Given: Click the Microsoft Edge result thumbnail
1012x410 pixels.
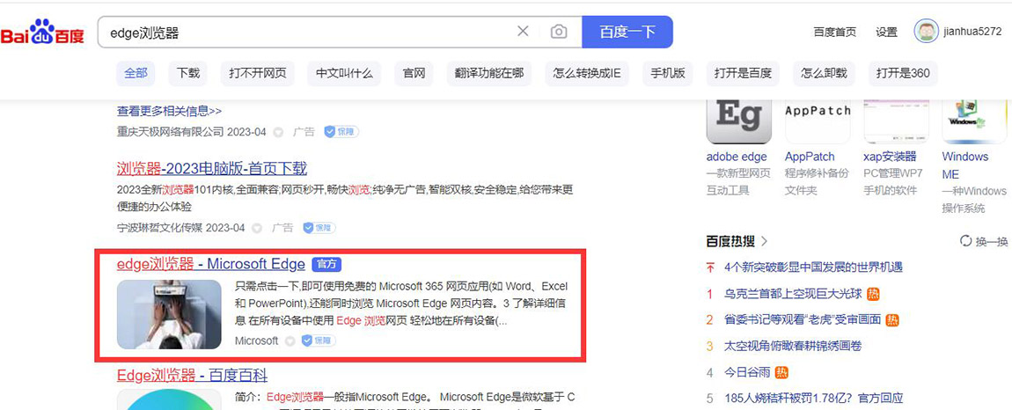Looking at the screenshot, I should click(169, 314).
